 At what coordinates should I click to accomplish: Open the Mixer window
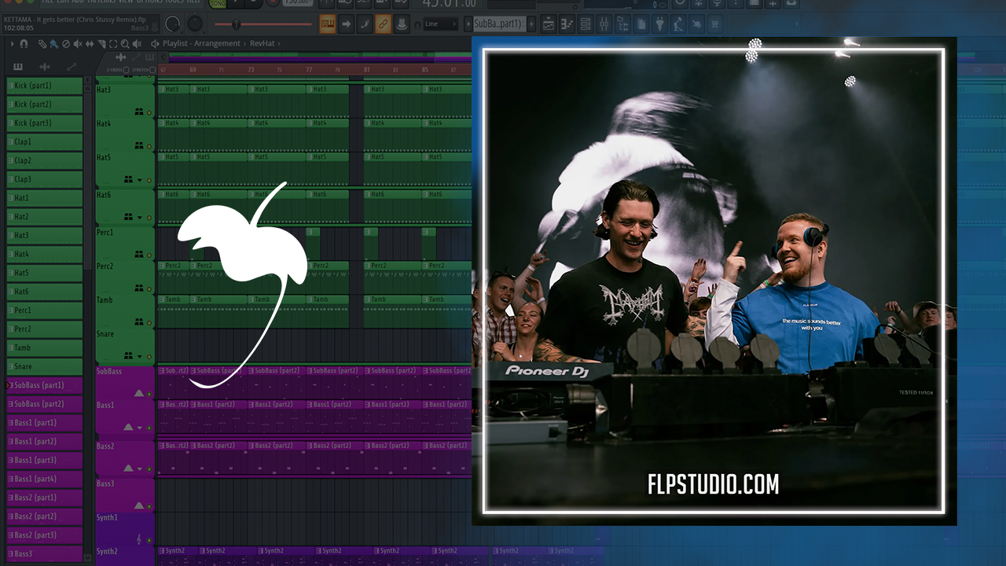tap(604, 24)
